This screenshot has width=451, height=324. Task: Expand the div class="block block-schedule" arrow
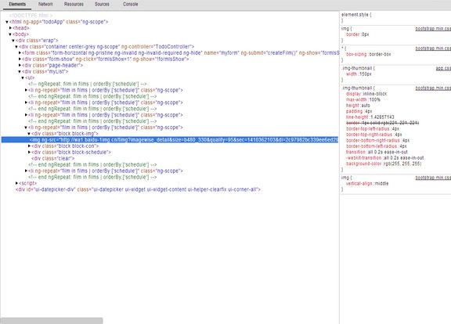point(29,153)
